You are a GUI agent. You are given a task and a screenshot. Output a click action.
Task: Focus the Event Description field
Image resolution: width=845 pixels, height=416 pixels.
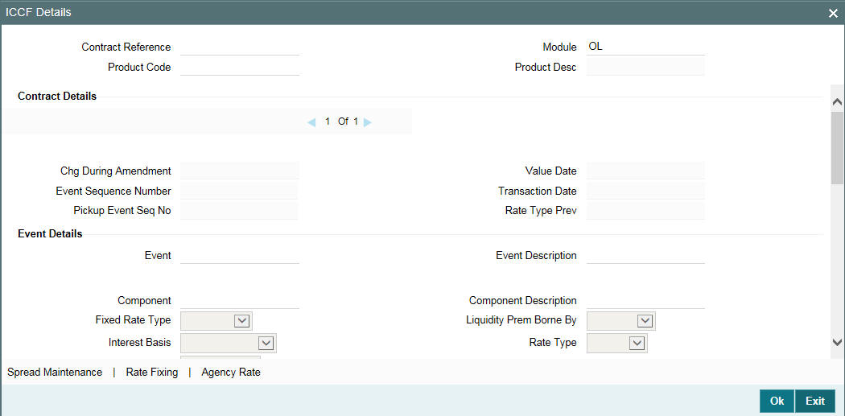(x=645, y=255)
